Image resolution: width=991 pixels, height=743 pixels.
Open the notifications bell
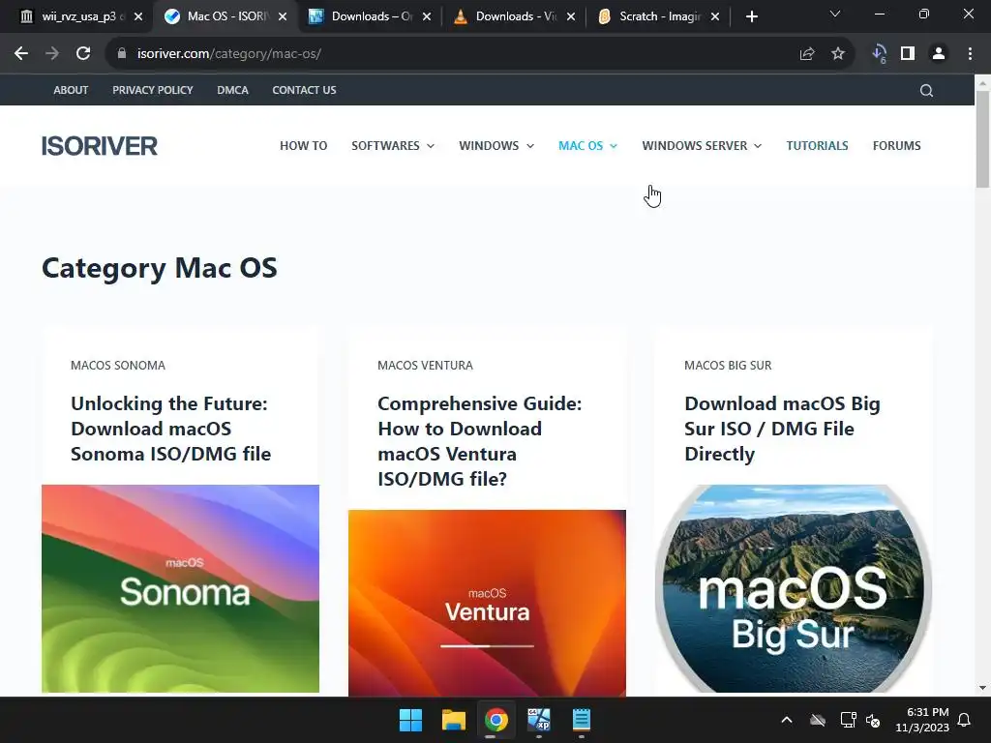pyautogui.click(x=965, y=720)
